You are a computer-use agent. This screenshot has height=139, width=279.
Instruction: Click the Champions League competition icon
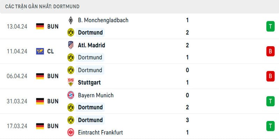click(40, 51)
